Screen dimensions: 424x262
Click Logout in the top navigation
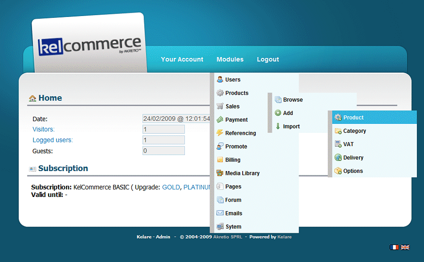click(x=268, y=59)
